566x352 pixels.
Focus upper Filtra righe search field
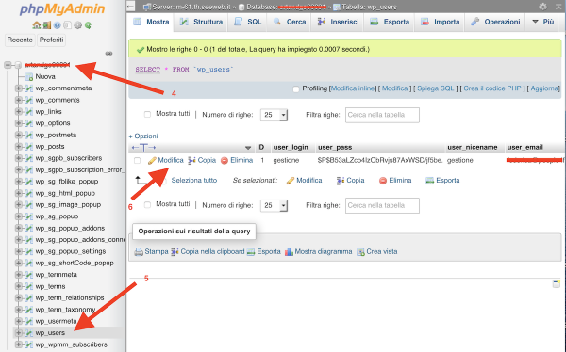coord(382,115)
